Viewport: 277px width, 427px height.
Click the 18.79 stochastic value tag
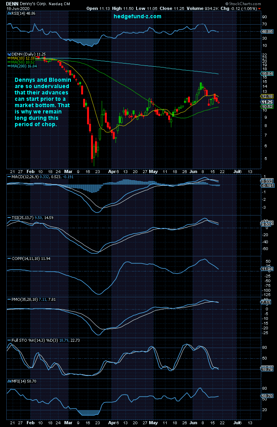tap(267, 369)
